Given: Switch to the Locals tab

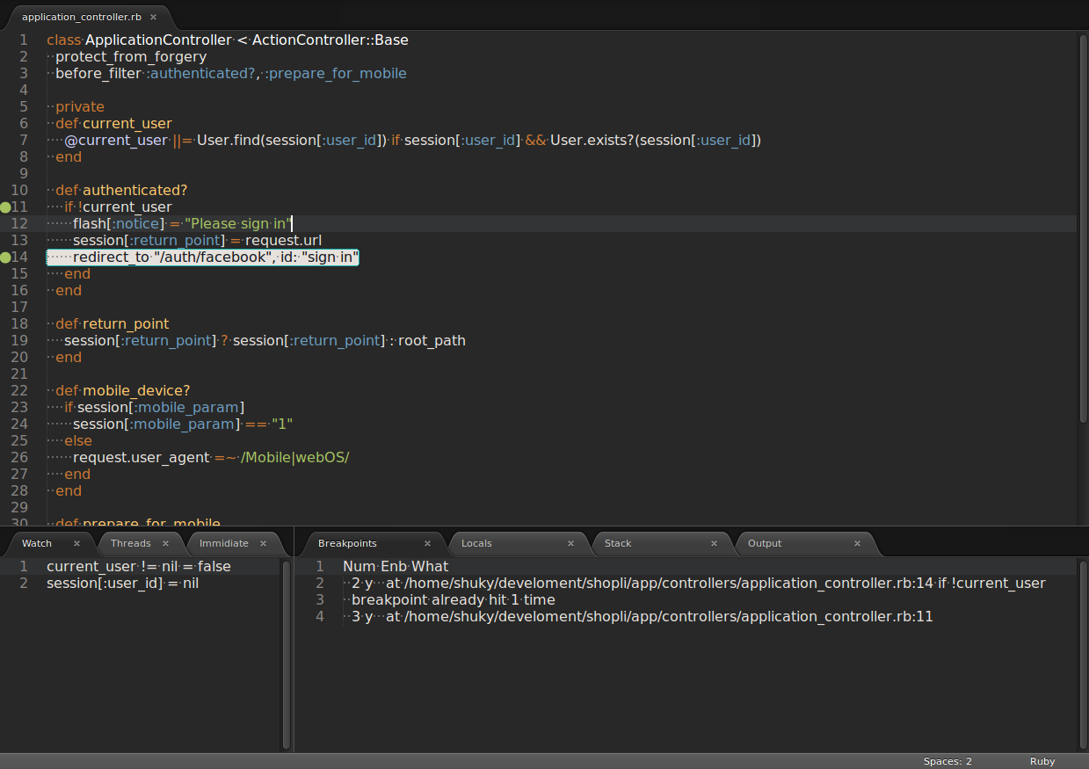Looking at the screenshot, I should point(476,543).
